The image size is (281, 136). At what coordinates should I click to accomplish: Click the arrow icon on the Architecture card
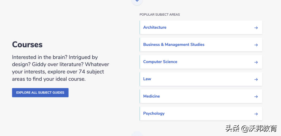(256, 28)
